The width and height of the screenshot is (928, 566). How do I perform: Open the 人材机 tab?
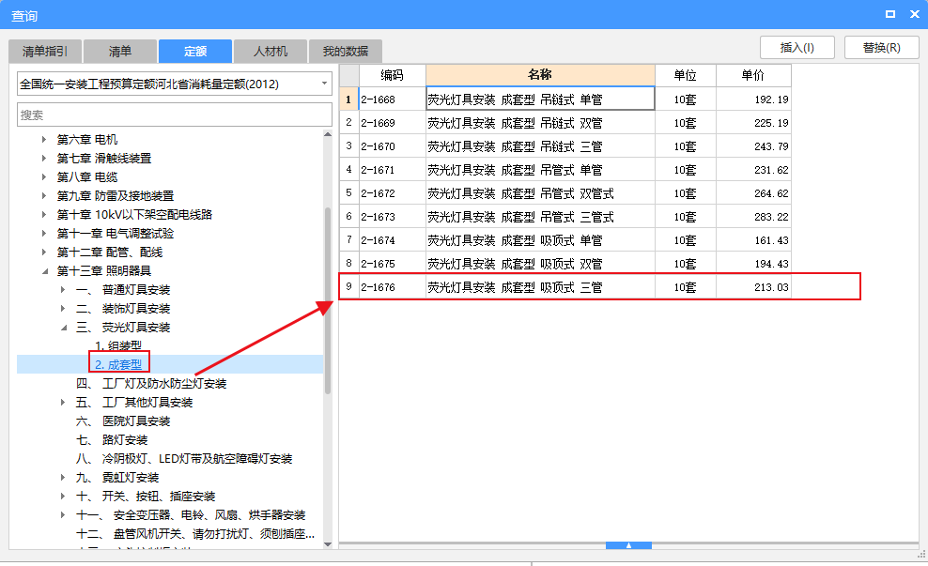(x=271, y=52)
